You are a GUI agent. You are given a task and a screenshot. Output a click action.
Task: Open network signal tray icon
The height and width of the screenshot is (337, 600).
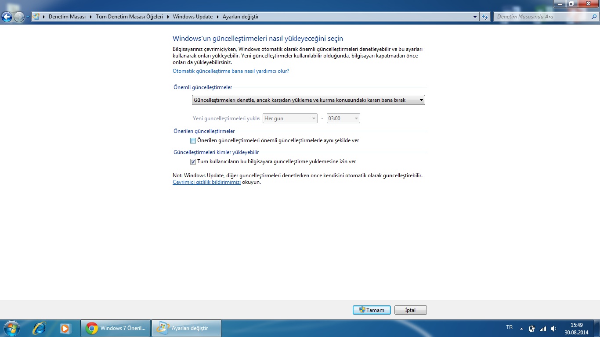543,328
